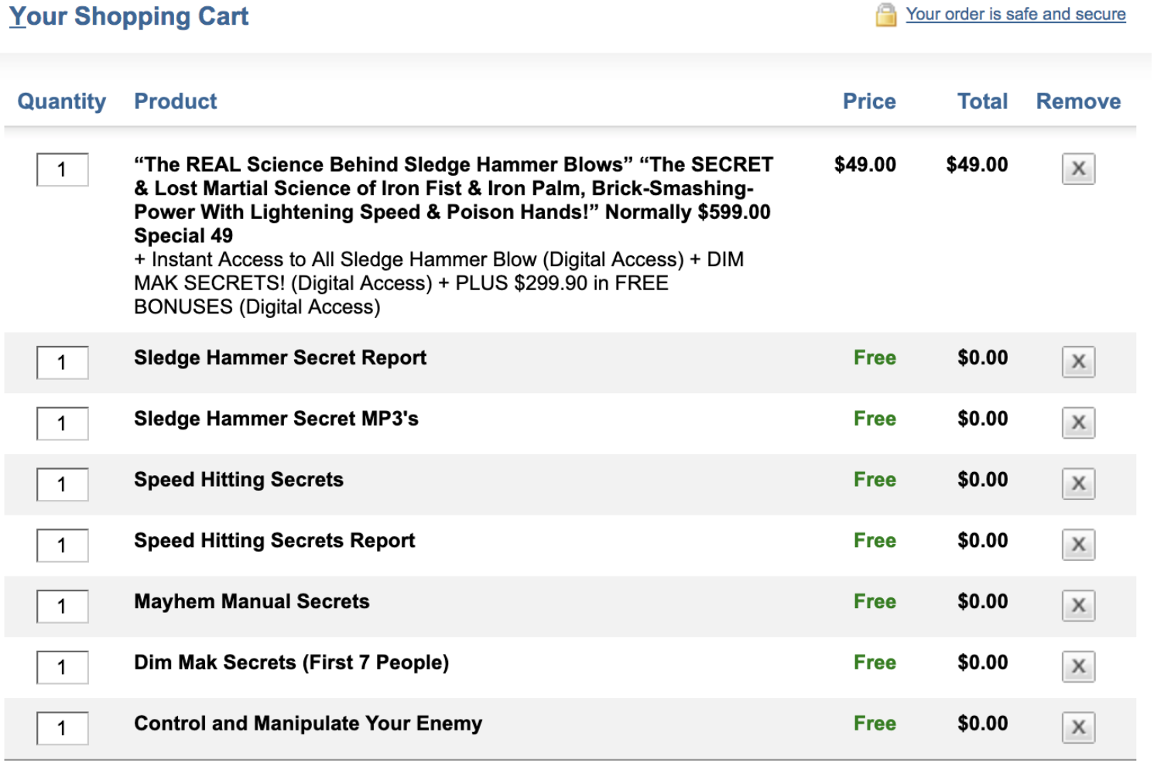Remove Dim Mak Secrets (First 7 People)
Viewport: 1164px width, 763px height.
tap(1078, 666)
